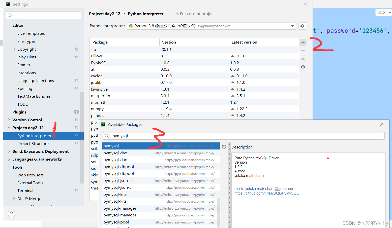Click the PyCharm icon in Available Packages title
Viewport: 392px width, 228px height.
coord(103,124)
